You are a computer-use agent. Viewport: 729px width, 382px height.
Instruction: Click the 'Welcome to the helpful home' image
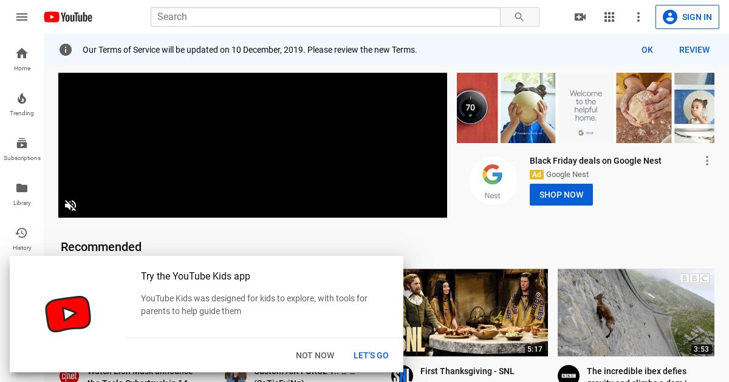[586, 108]
